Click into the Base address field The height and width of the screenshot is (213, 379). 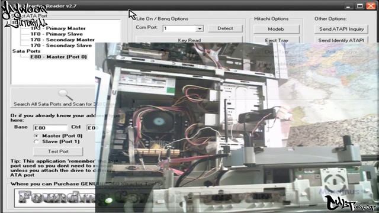pos(50,128)
